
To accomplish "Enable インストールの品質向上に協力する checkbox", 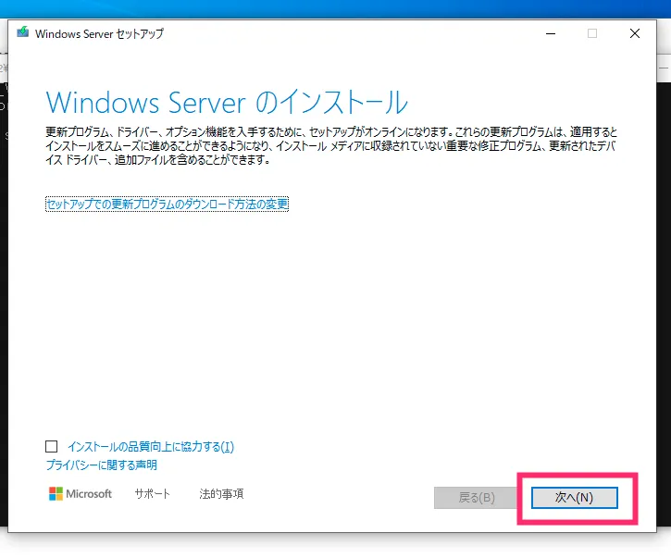I will coord(51,447).
